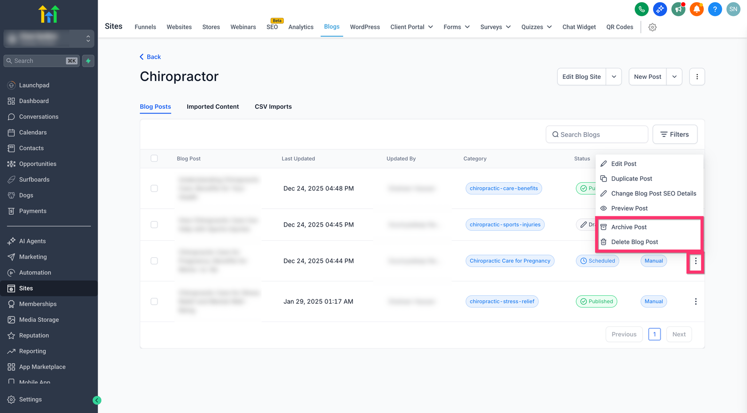Screen dimensions: 747x413
Task: Click the megaphone announcements icon
Action: coord(678,9)
